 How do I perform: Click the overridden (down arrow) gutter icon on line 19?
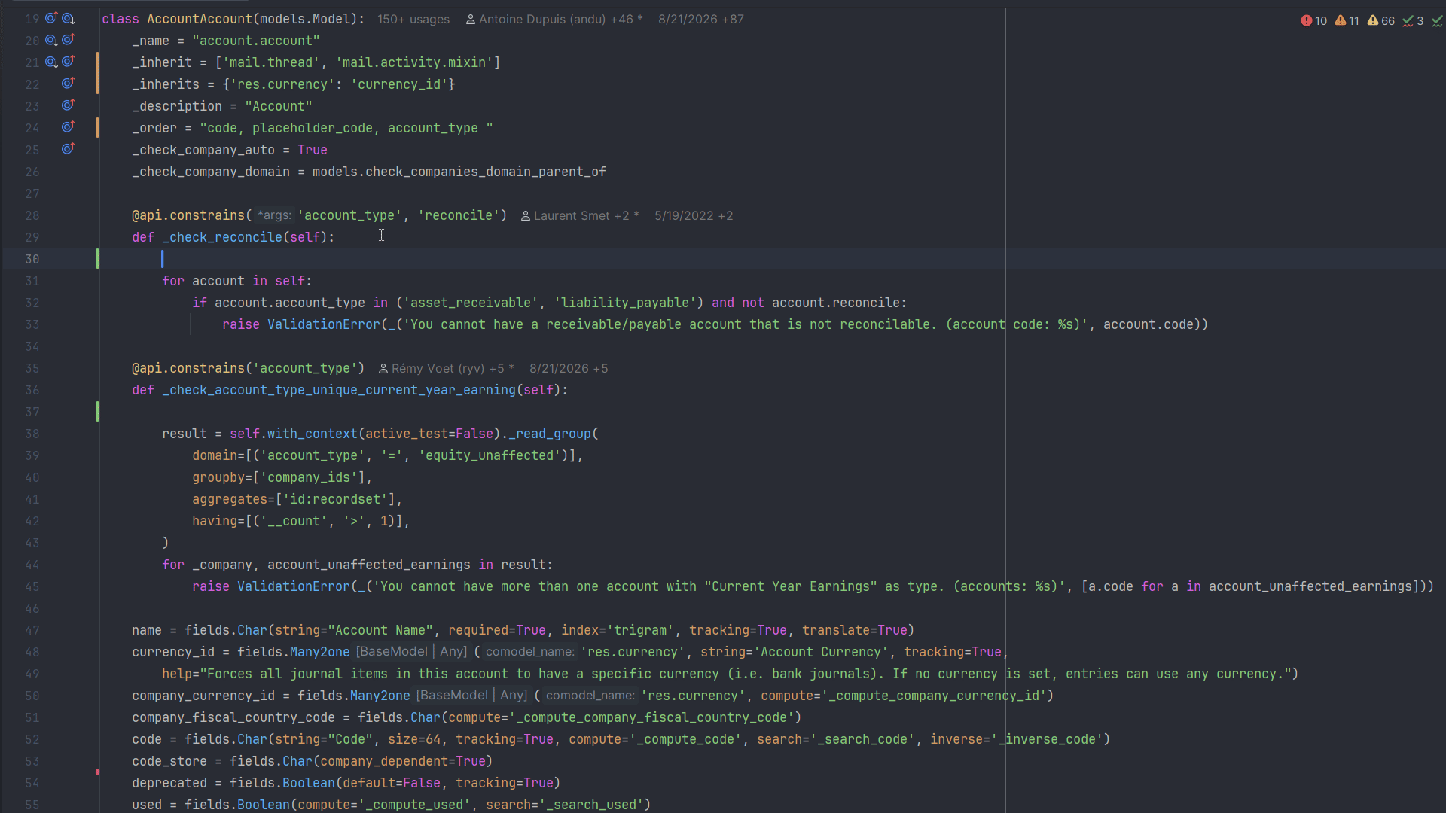point(68,18)
